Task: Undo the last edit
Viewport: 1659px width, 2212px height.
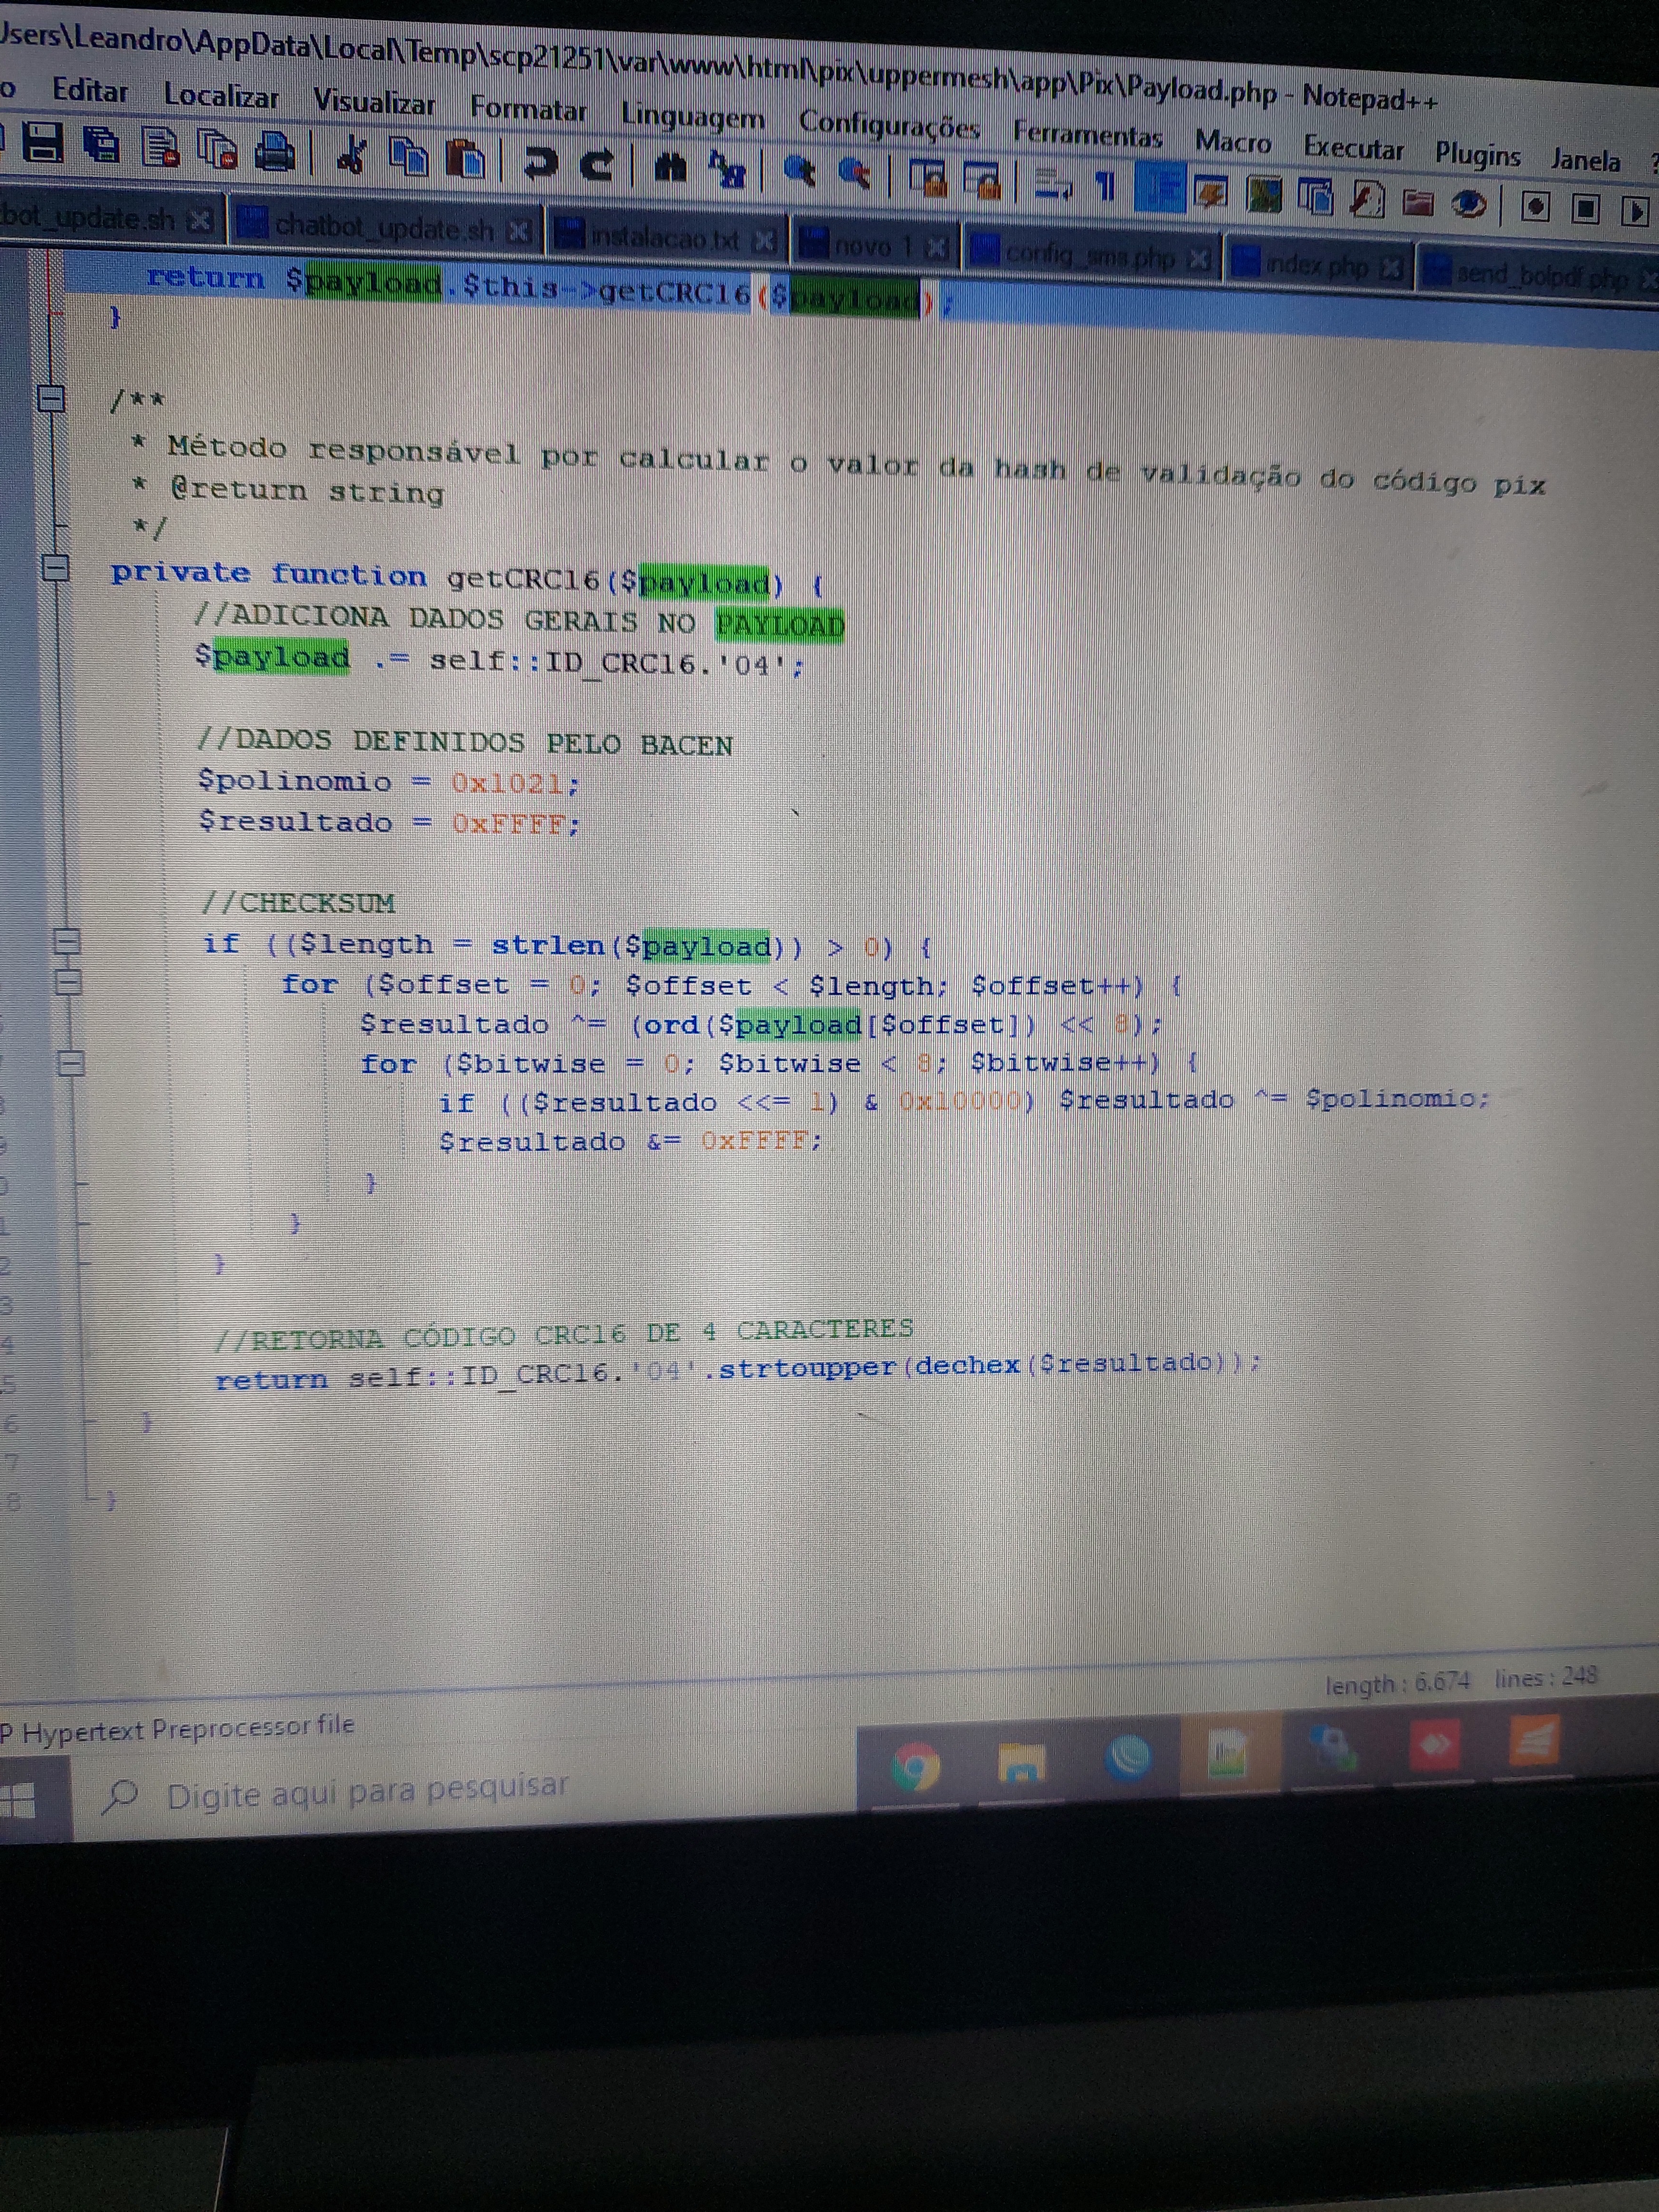Action: click(x=541, y=163)
